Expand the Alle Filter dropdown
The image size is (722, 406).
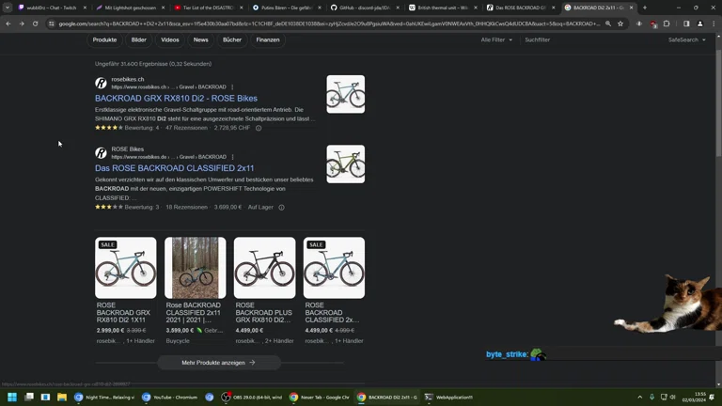(x=497, y=40)
